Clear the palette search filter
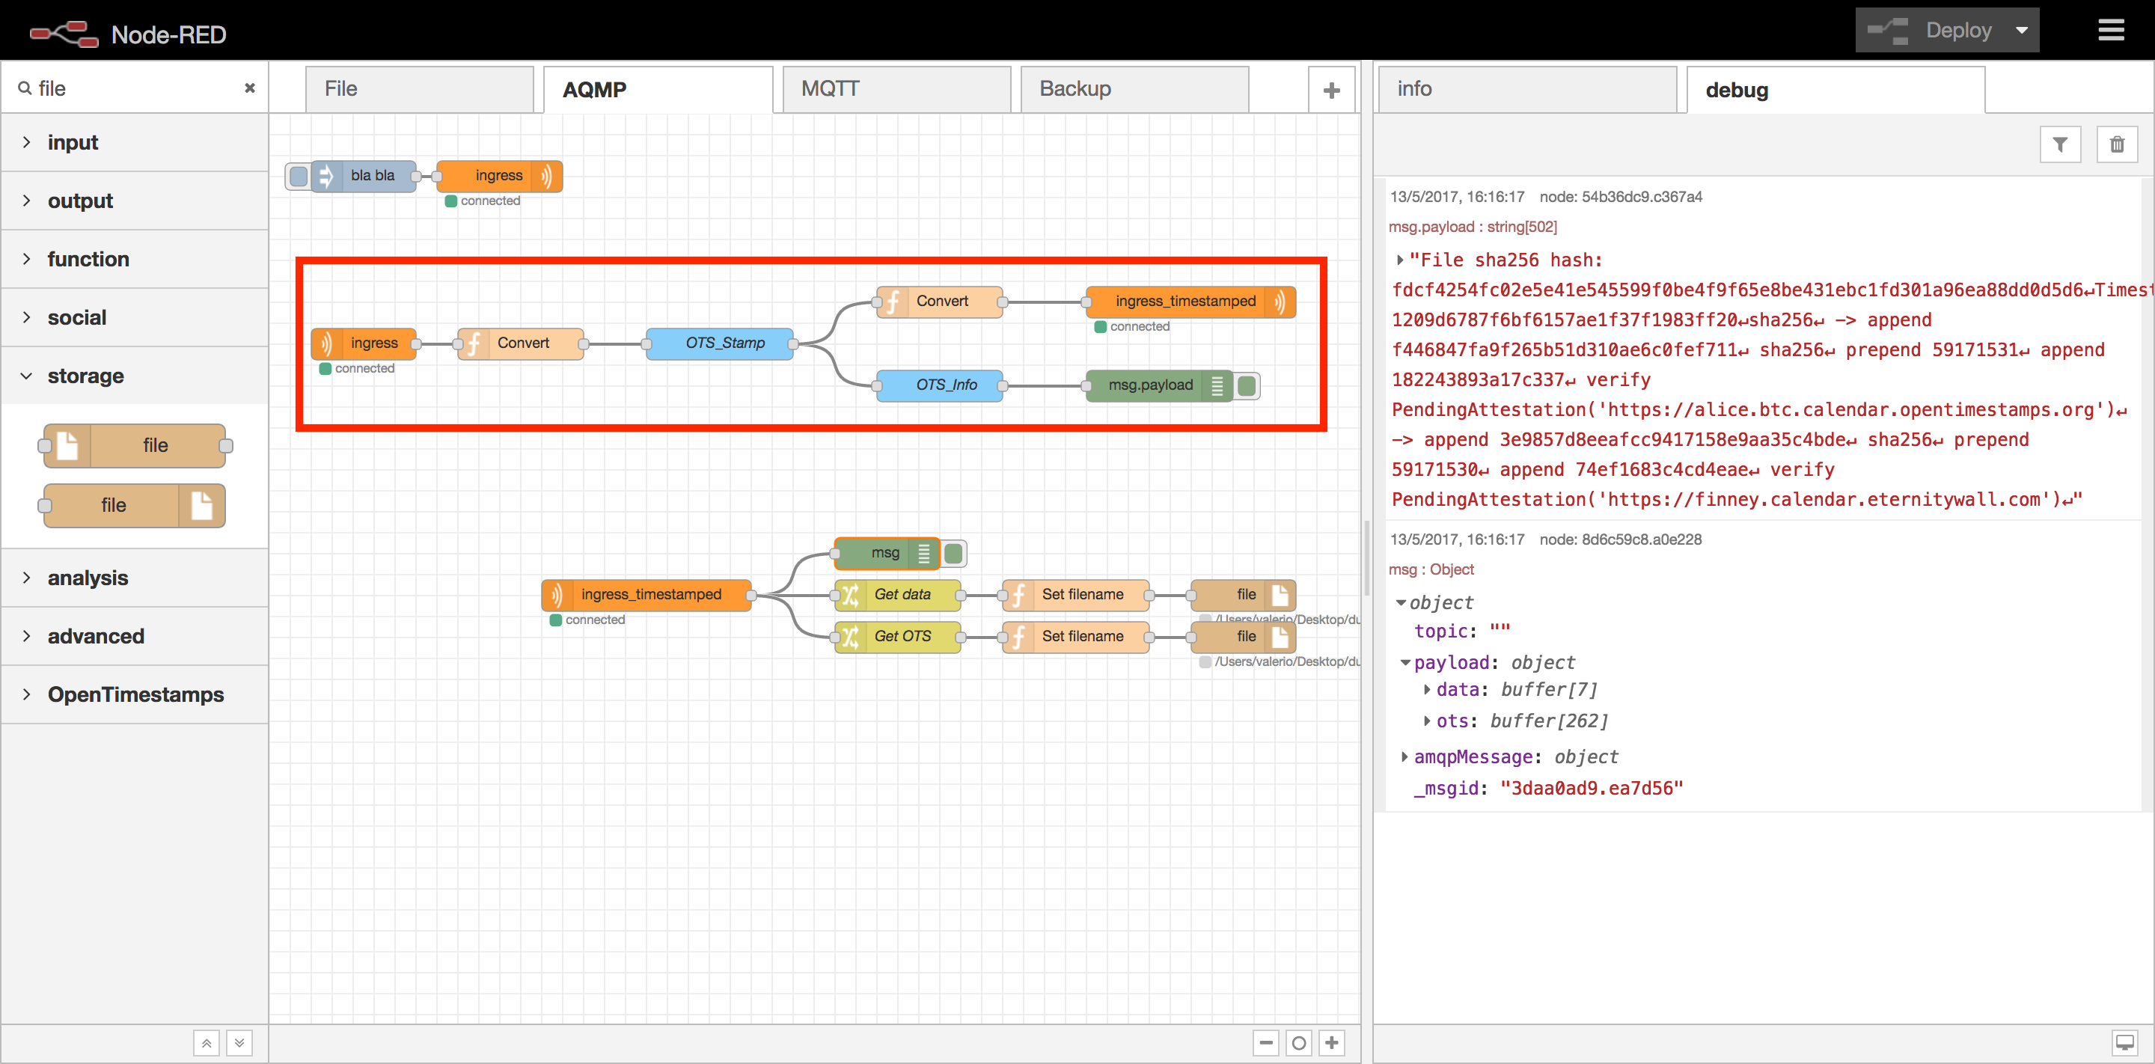The width and height of the screenshot is (2155, 1064). [x=249, y=88]
